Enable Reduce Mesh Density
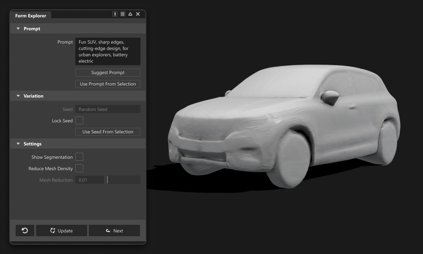The image size is (423, 254). pyautogui.click(x=80, y=168)
